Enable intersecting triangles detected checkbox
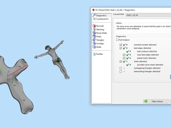171x128 pixels. [x=121, y=71]
